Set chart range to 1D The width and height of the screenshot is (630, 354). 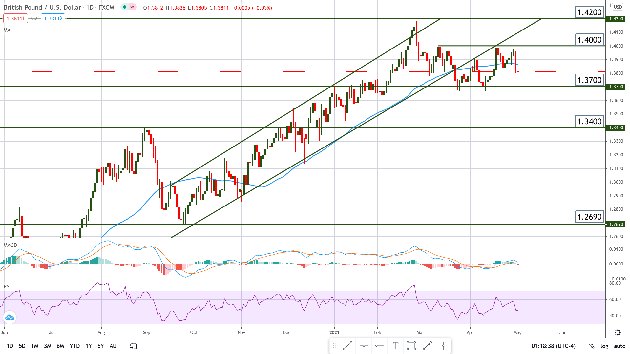[x=10, y=346]
